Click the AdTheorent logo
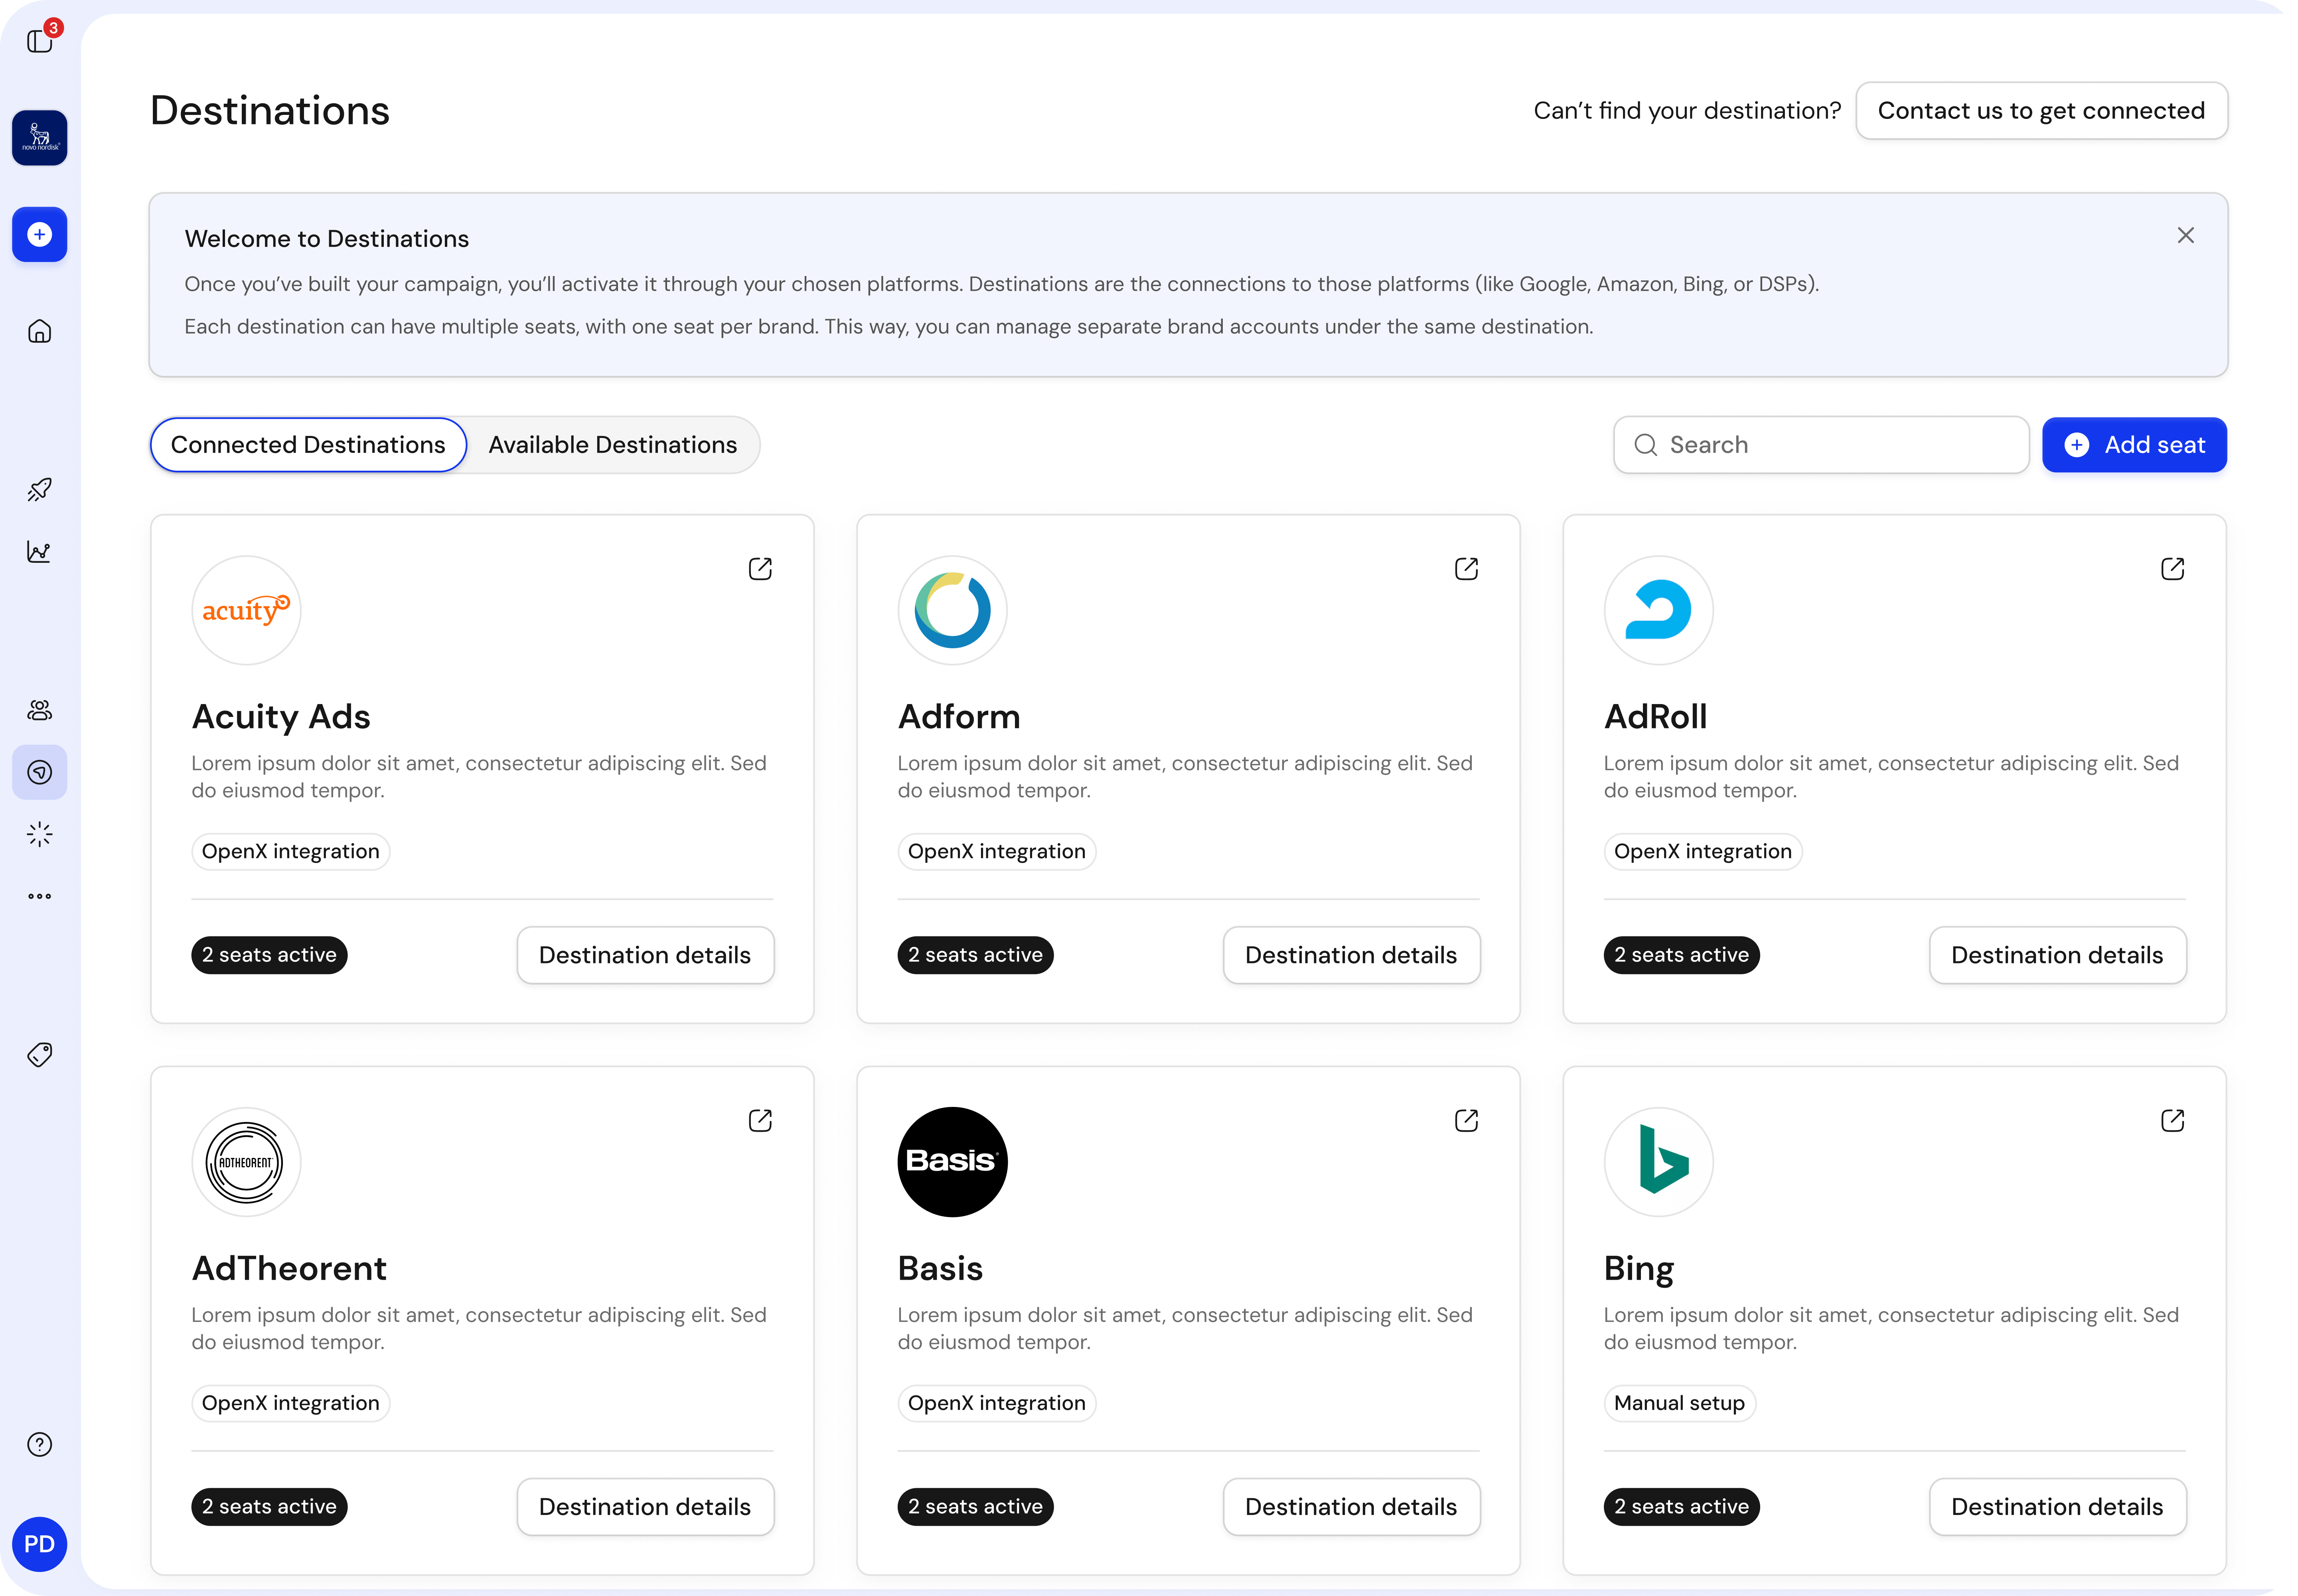The height and width of the screenshot is (1596, 2298). click(246, 1162)
